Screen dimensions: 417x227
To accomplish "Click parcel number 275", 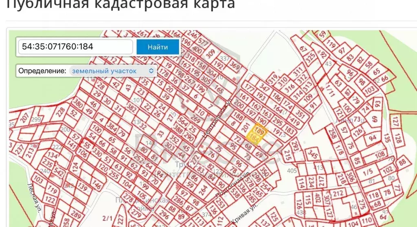I will click(x=362, y=204).
